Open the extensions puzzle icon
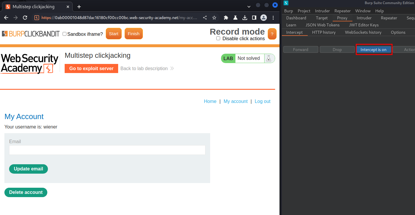415x215 pixels. click(x=226, y=18)
